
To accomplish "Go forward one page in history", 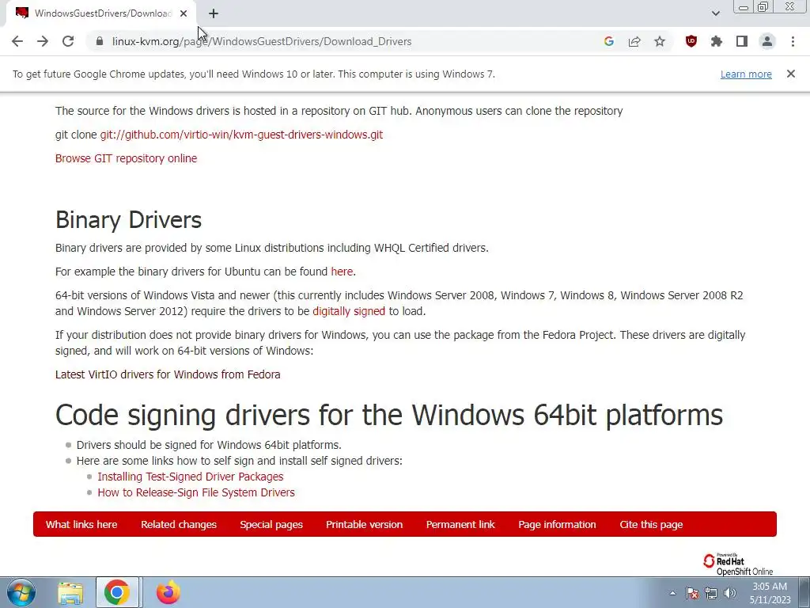I will click(x=43, y=41).
